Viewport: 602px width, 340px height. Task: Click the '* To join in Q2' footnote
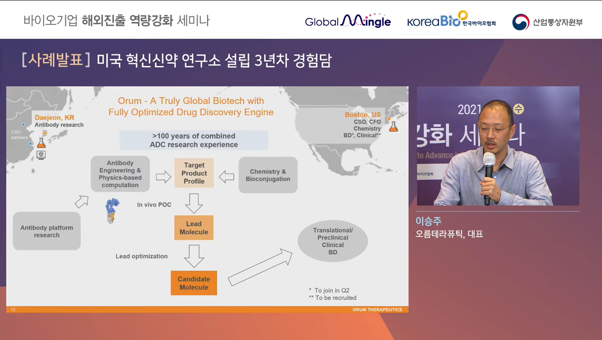coord(329,290)
